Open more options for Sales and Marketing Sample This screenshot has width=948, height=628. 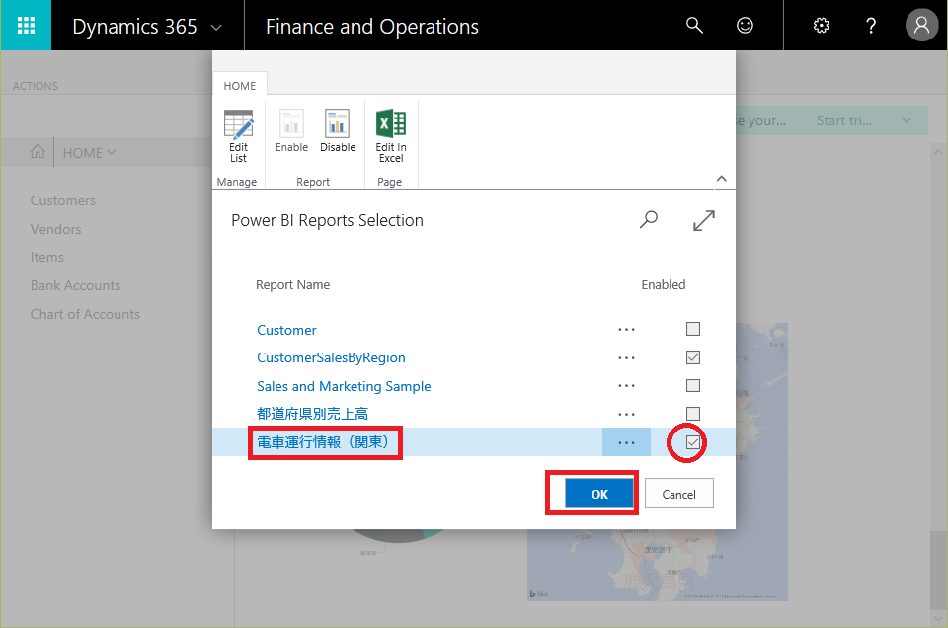click(626, 386)
